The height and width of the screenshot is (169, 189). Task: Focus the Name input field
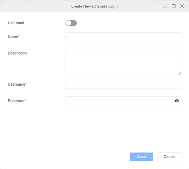[123, 37]
